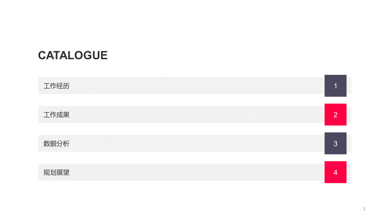Click the gray bar end right of square 3
The height and width of the screenshot is (219, 390).
[349, 144]
